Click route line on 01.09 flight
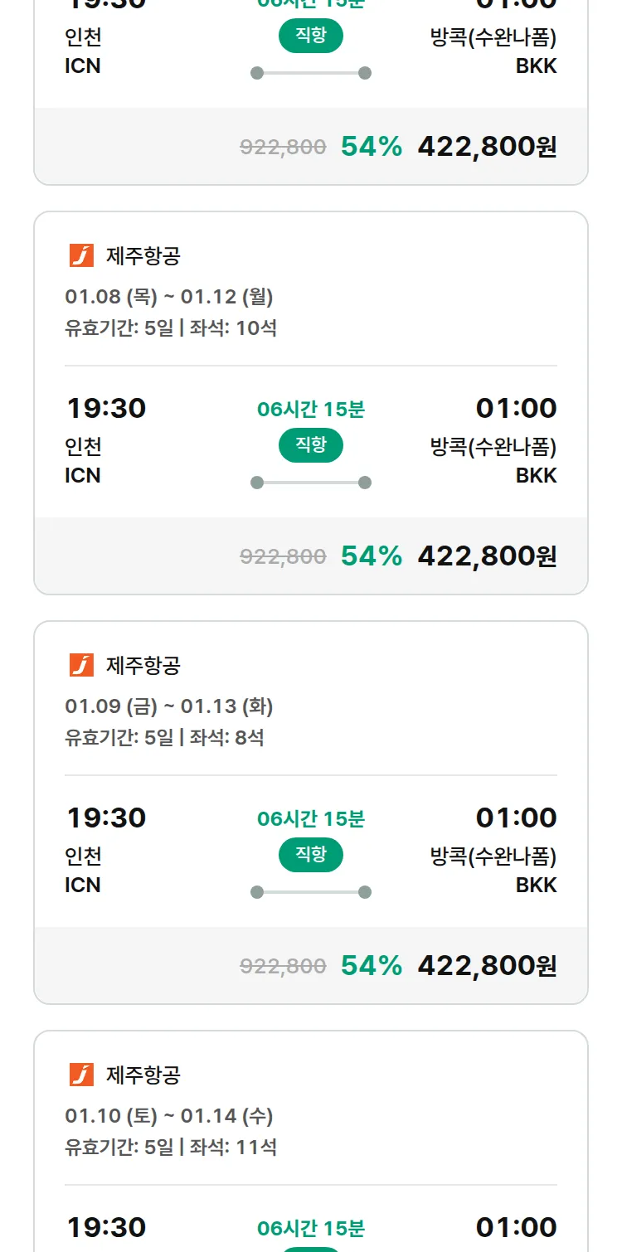This screenshot has height=1252, width=622. tap(311, 892)
